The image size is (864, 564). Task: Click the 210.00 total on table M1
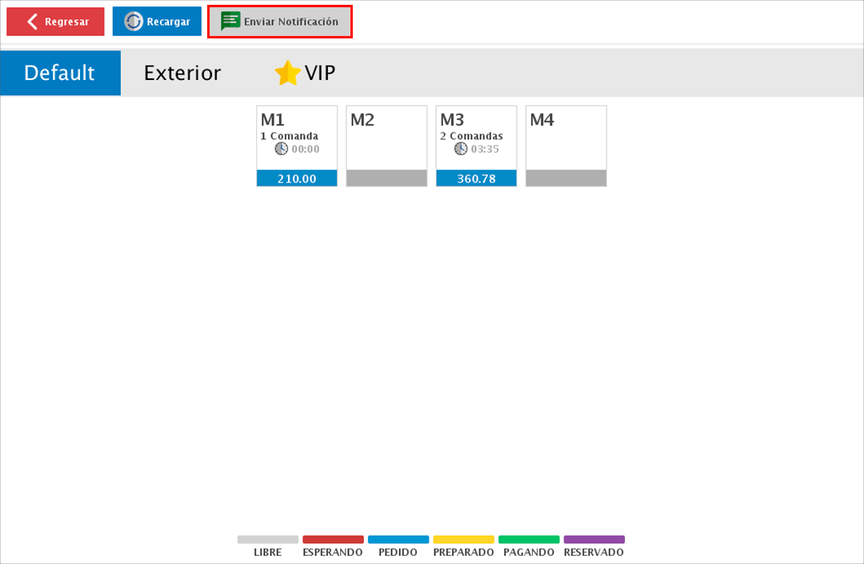pyautogui.click(x=297, y=178)
